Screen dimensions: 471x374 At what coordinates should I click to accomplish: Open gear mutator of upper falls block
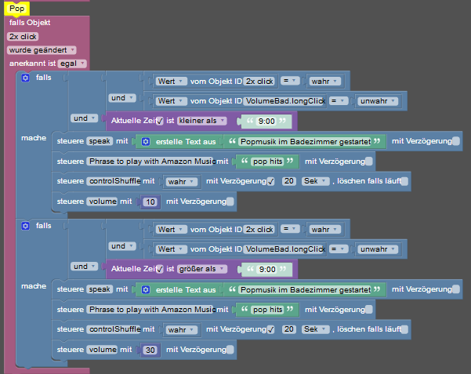pyautogui.click(x=26, y=78)
